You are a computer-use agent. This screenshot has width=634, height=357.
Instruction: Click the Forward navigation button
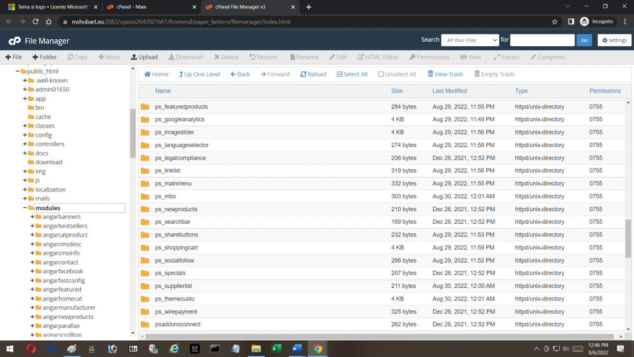click(275, 74)
